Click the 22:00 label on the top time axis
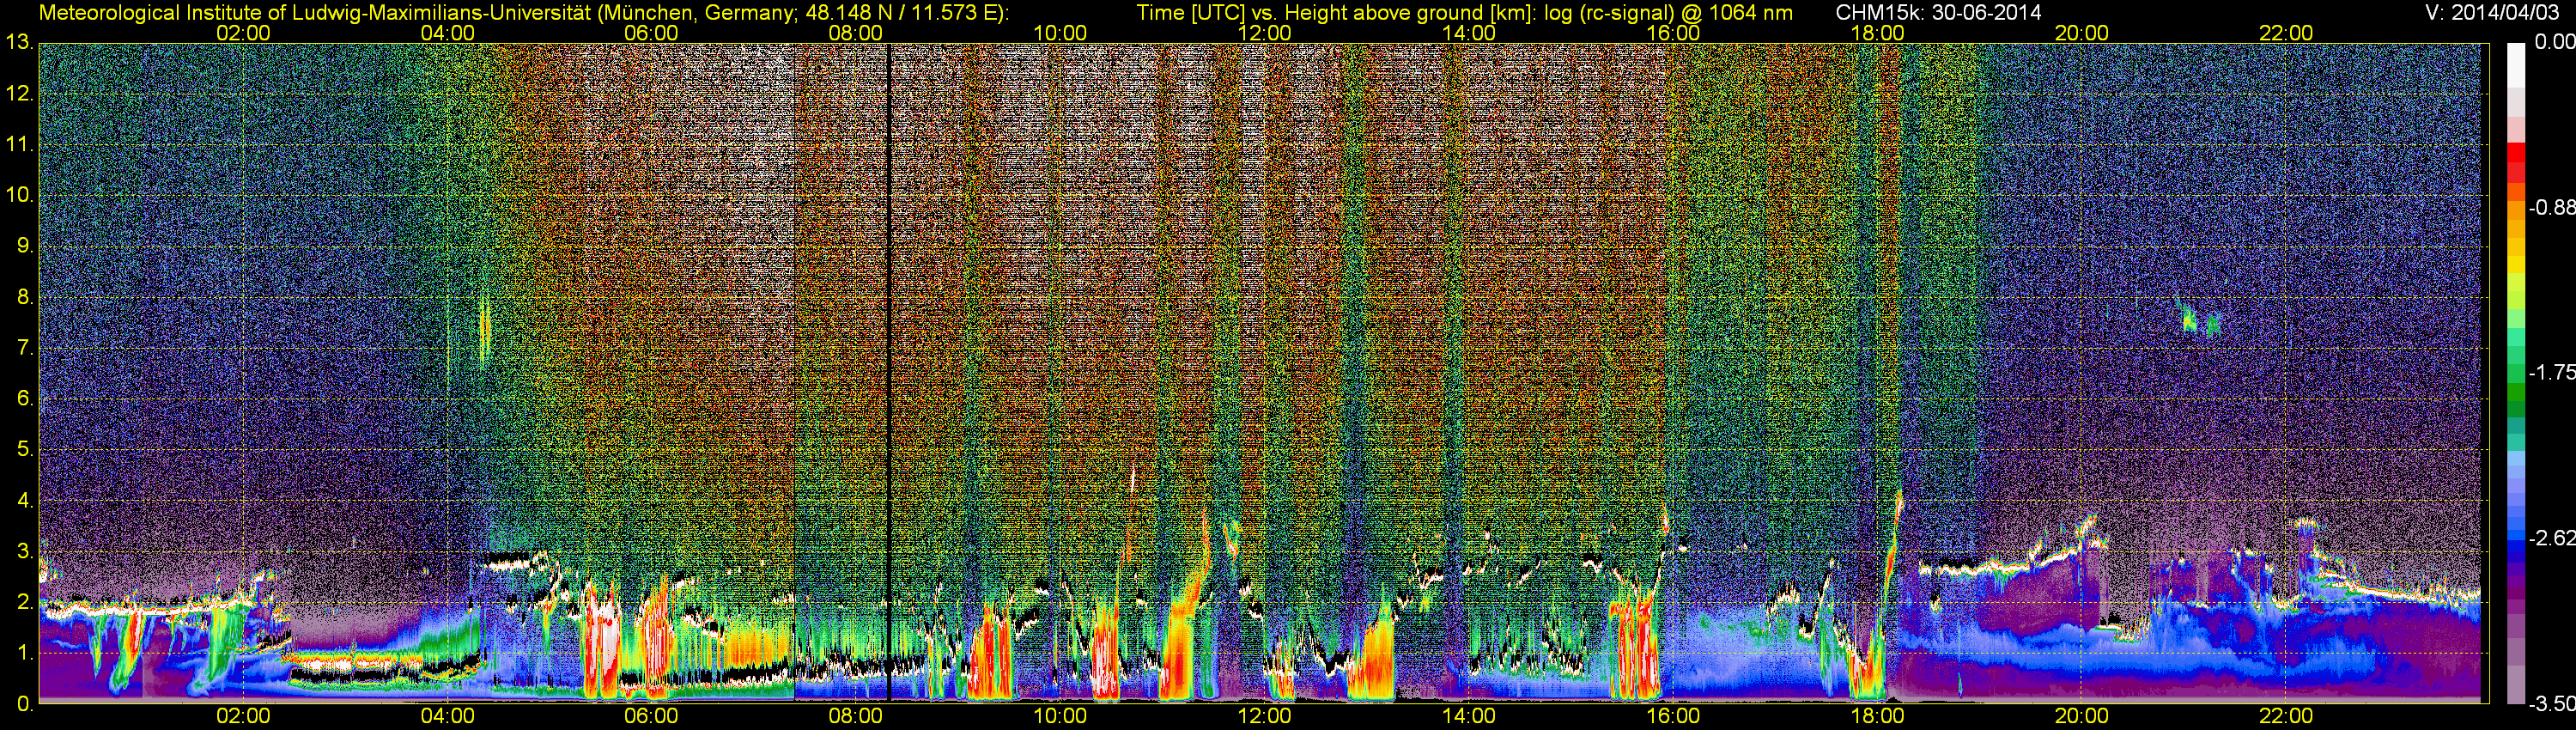Viewport: 2576px width, 730px height. point(2286,33)
